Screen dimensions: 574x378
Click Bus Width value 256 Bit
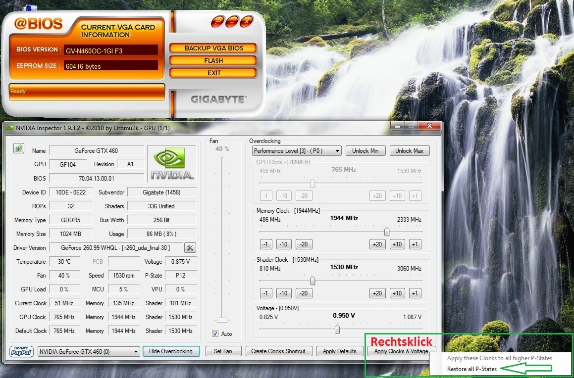pos(161,220)
